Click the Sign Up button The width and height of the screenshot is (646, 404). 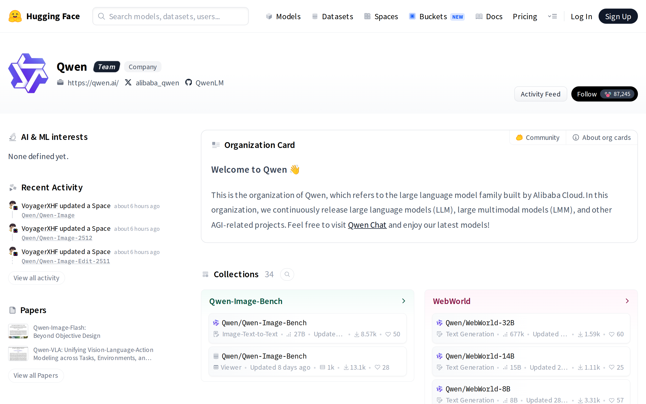(618, 16)
